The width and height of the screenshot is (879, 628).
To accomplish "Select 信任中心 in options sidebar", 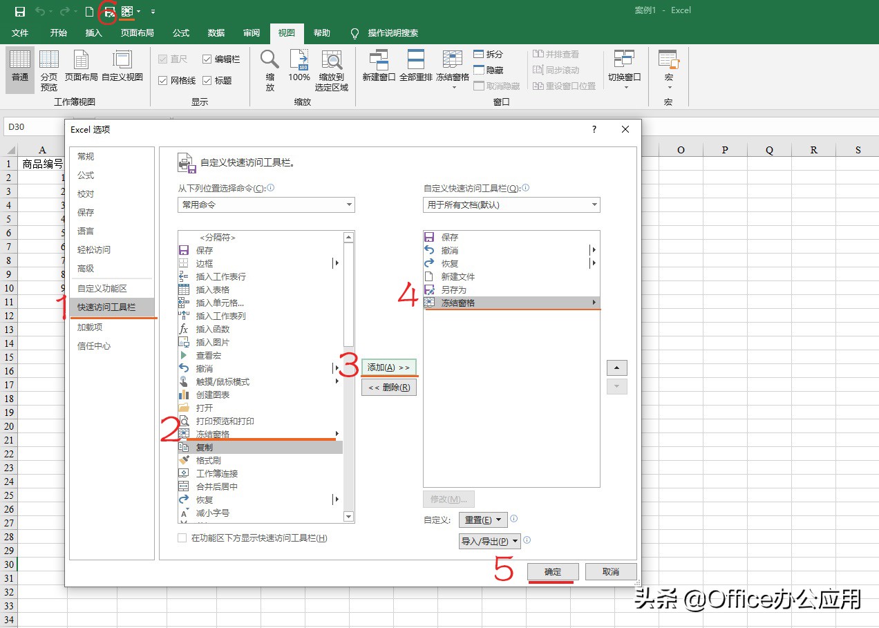I will [112, 346].
